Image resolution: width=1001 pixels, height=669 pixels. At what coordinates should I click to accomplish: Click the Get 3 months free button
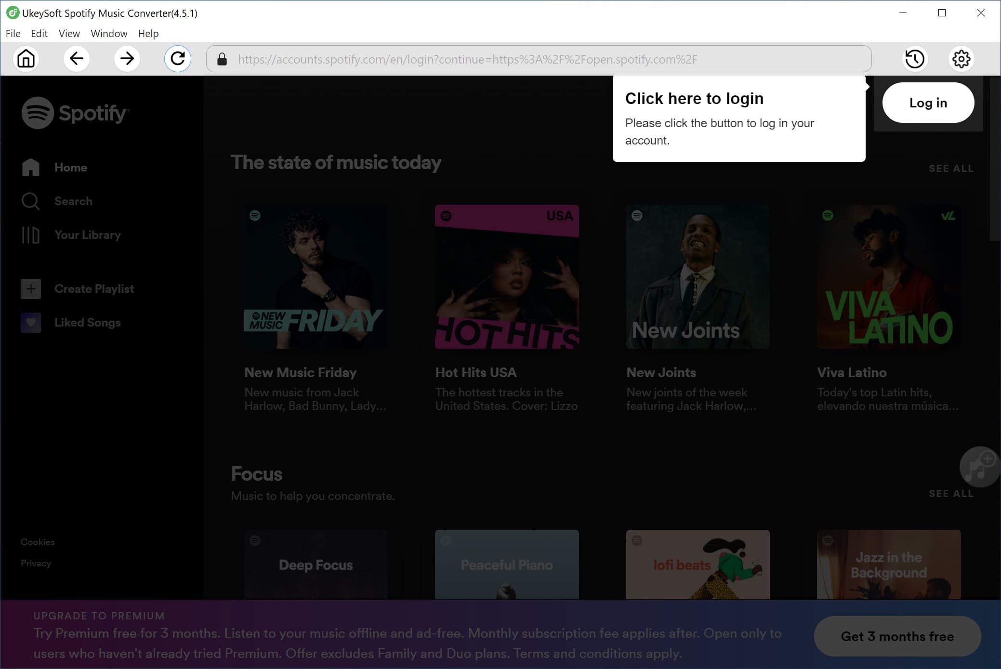pos(896,636)
